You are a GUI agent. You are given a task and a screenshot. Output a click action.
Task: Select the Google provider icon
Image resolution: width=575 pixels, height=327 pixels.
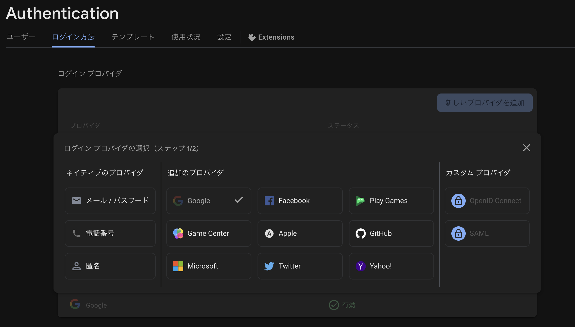[178, 201]
